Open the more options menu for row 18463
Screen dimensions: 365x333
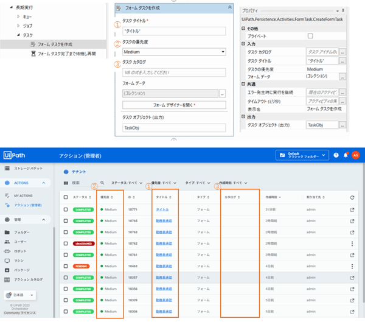click(352, 266)
